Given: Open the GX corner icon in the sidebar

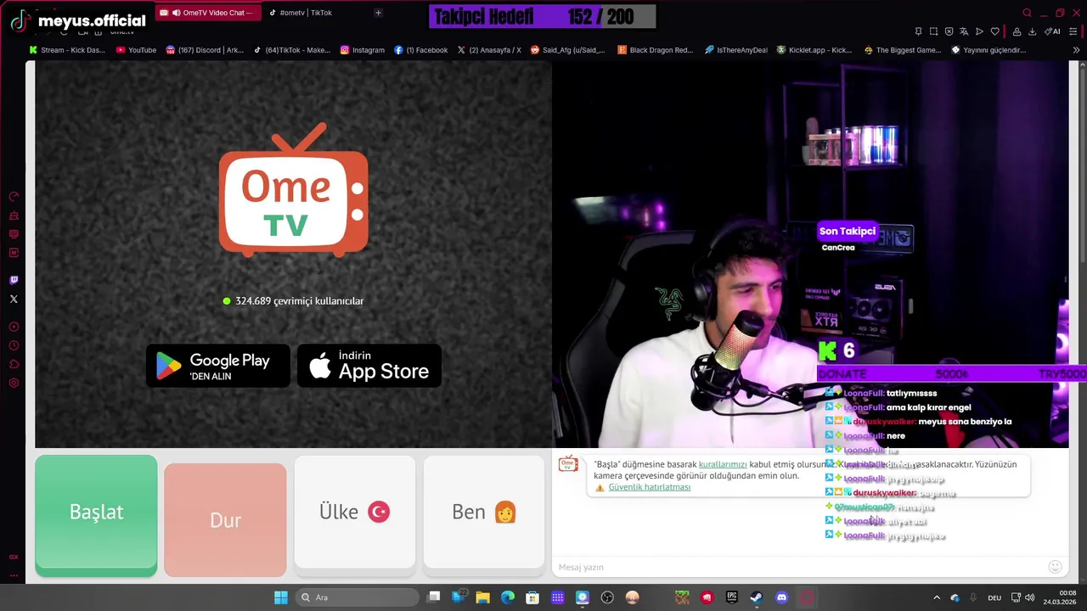Looking at the screenshot, I should point(14,557).
